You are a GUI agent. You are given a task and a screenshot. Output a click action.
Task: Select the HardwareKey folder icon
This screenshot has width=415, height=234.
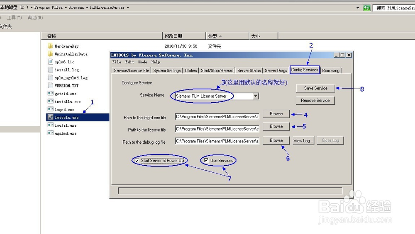click(x=50, y=46)
